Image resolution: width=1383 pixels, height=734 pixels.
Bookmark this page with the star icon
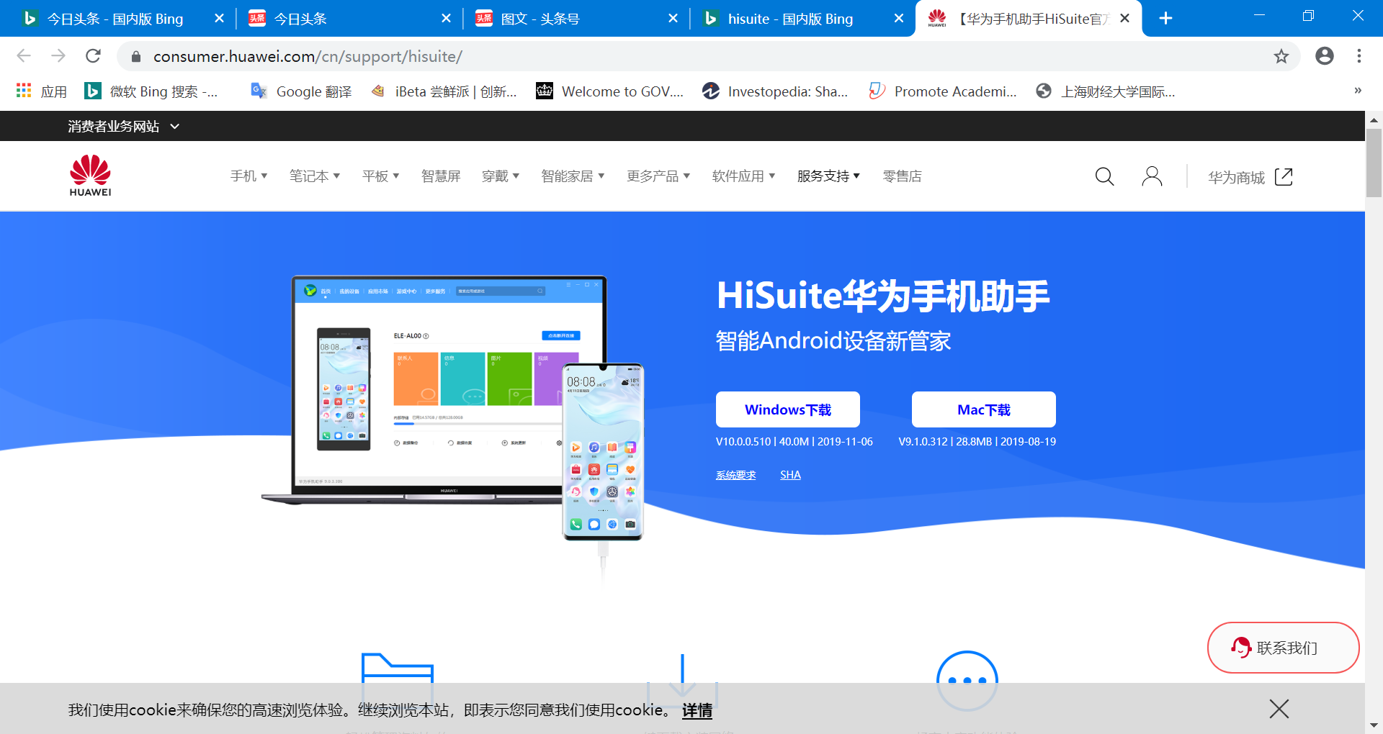[x=1281, y=56]
